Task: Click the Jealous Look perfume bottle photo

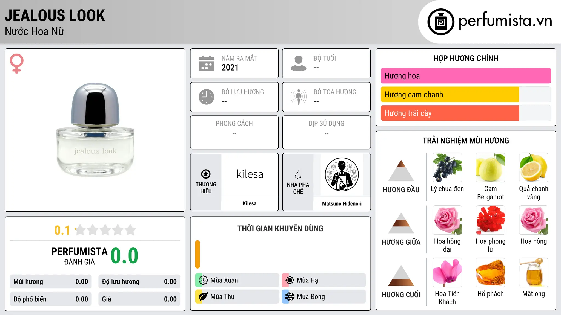Action: click(x=95, y=130)
